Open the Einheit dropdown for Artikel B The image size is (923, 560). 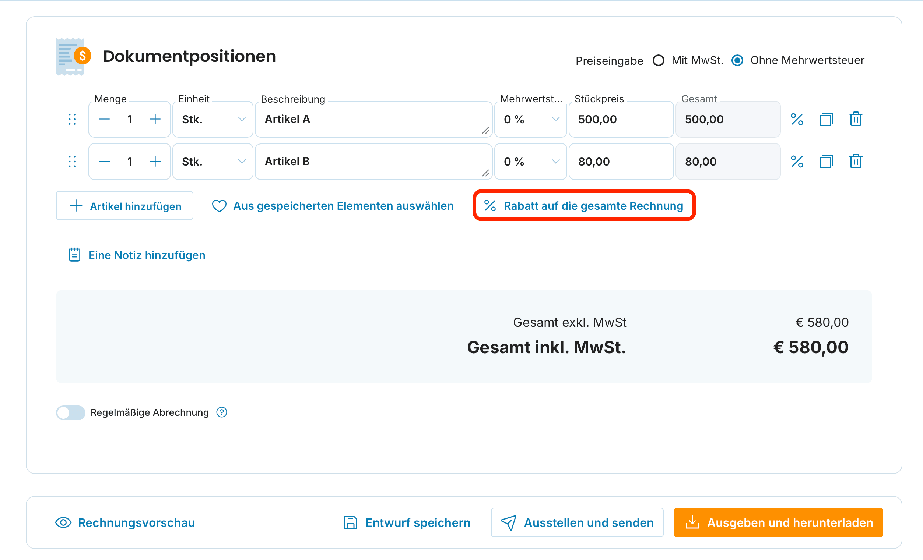[213, 162]
